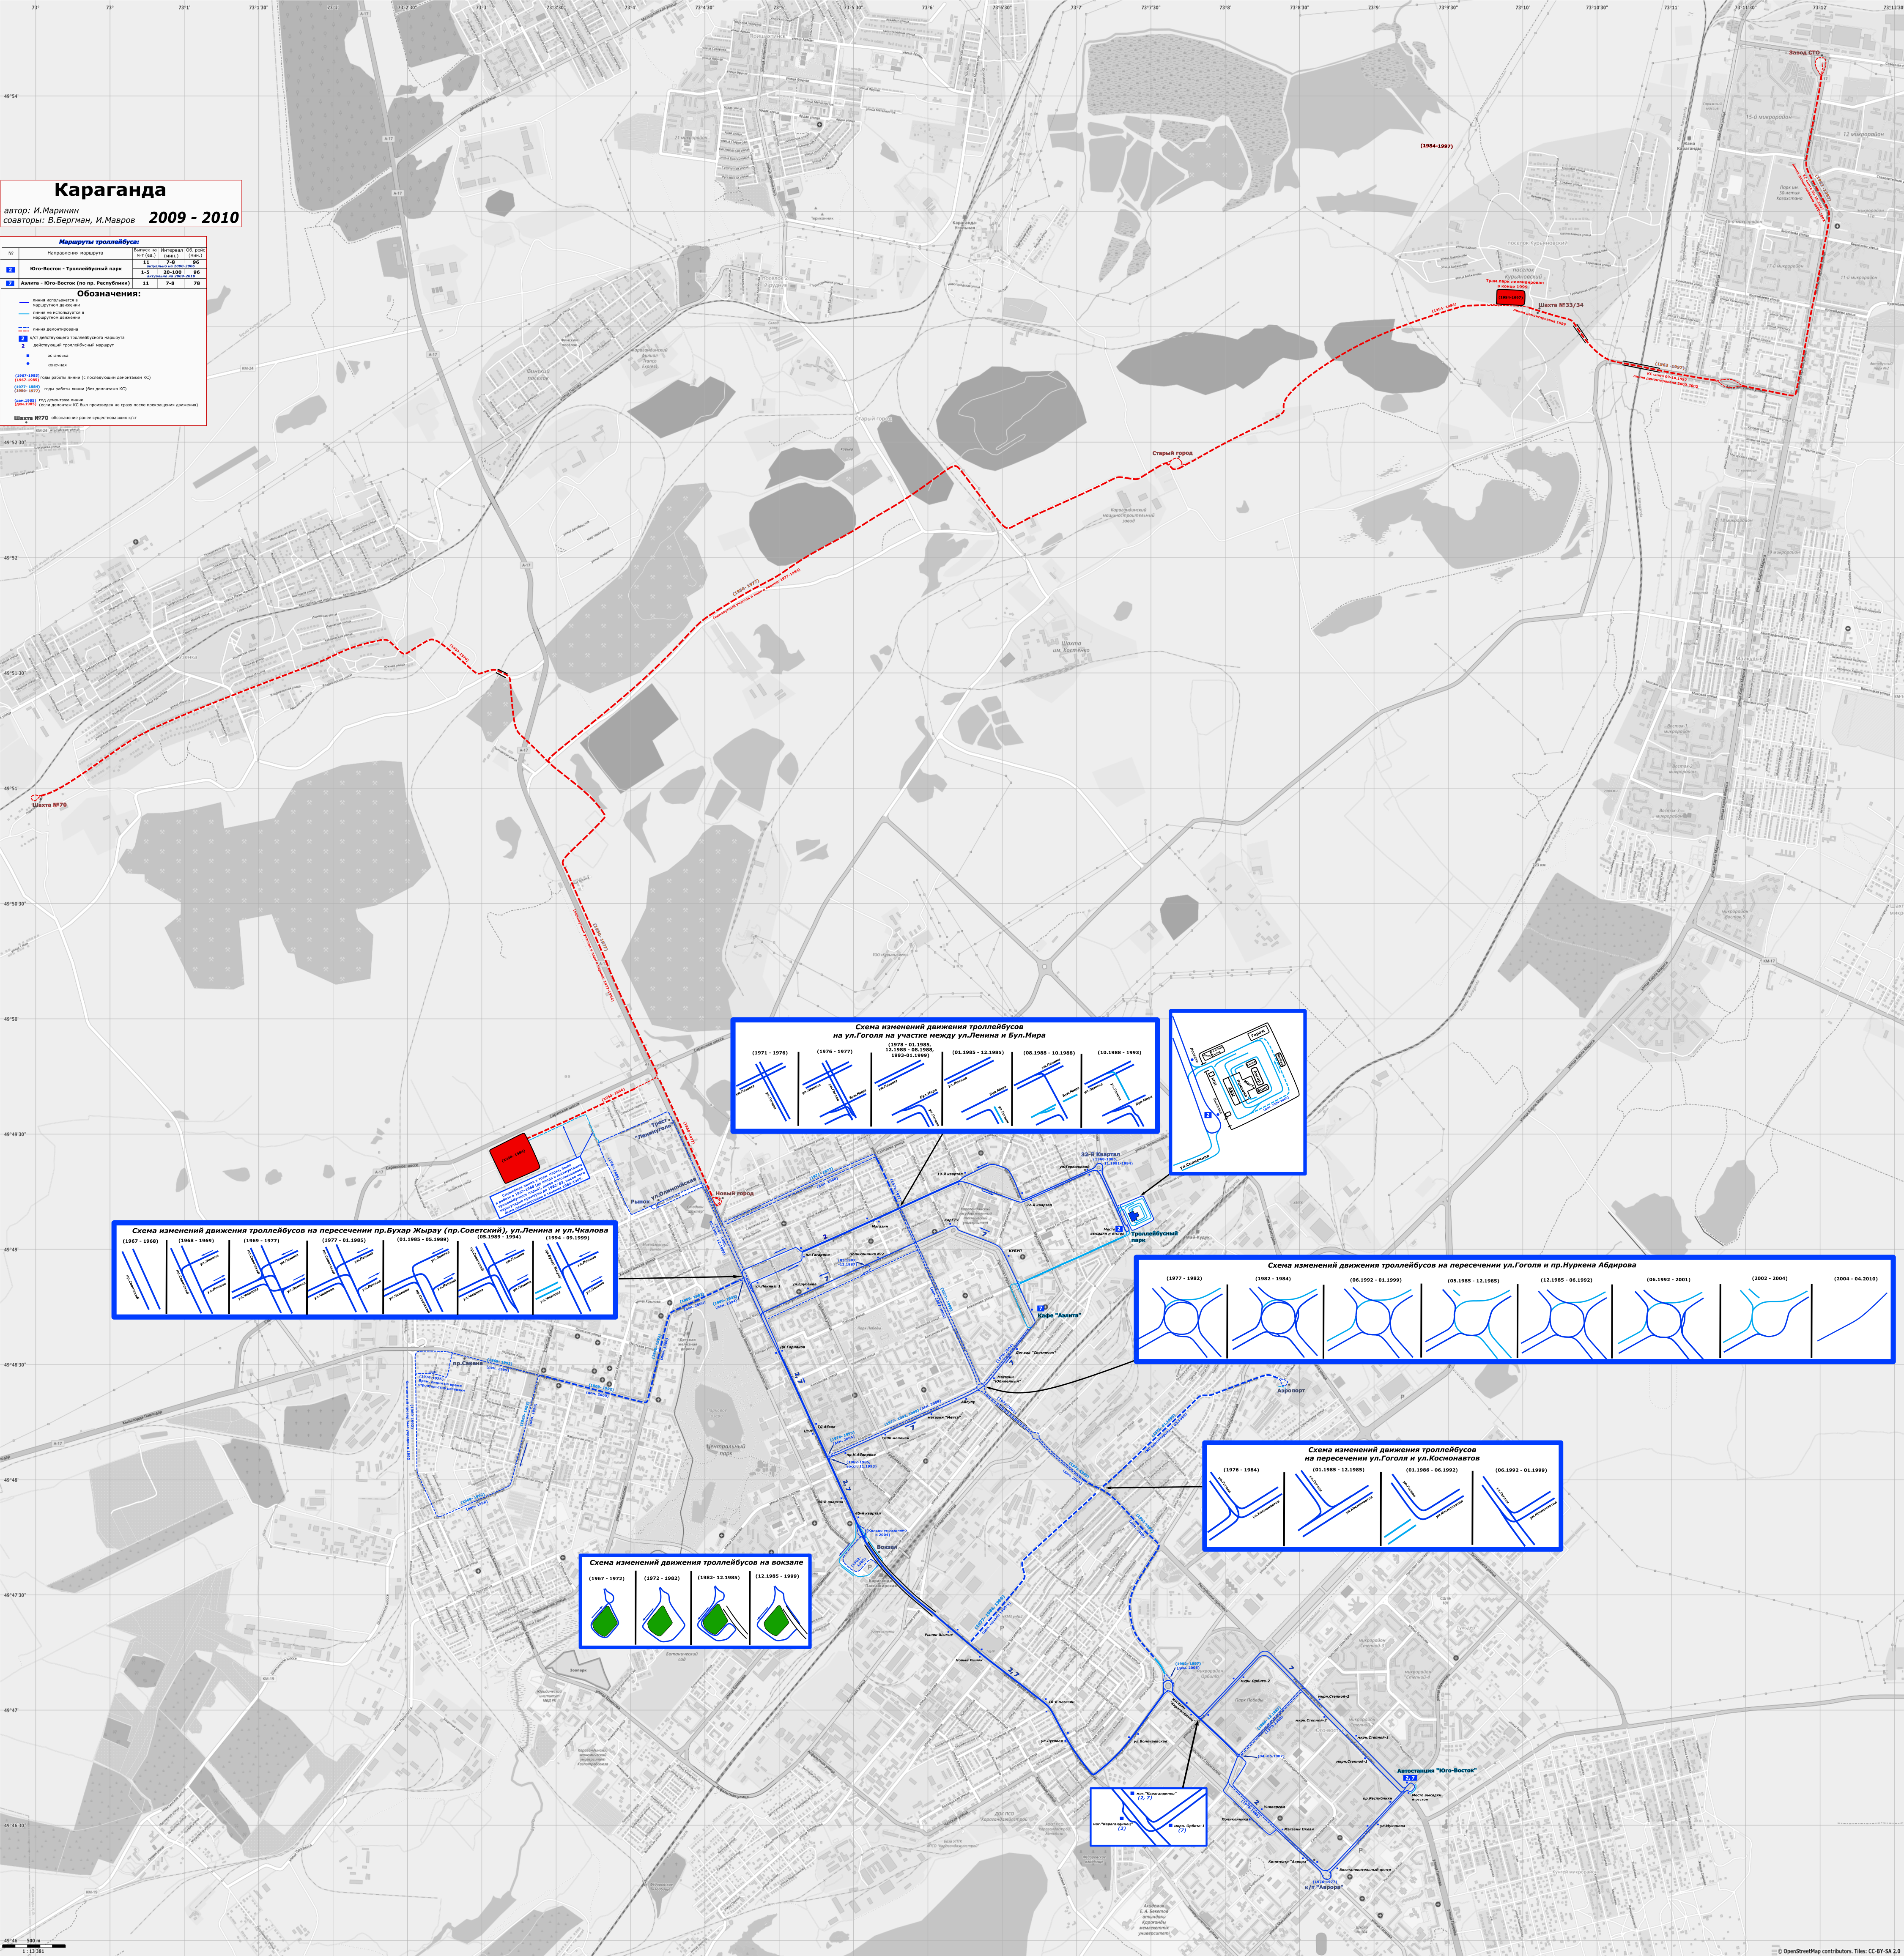Click the trolleybus depot building icon at Троллейбусный парк
Image resolution: width=1904 pixels, height=1956 pixels.
click(1134, 1216)
